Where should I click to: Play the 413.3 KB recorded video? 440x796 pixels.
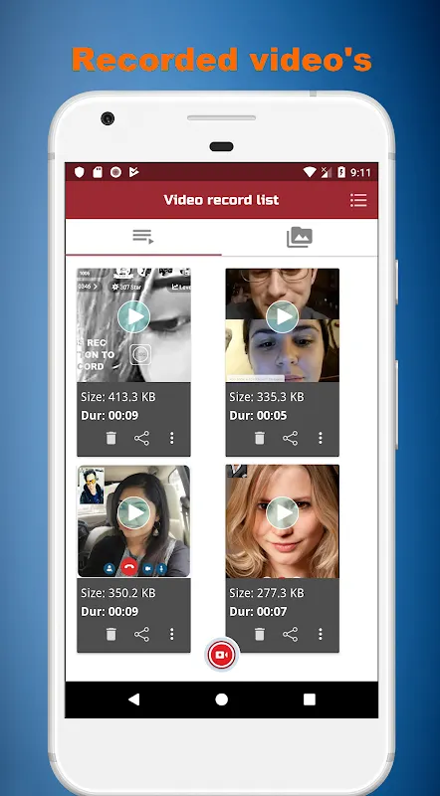coord(133,316)
